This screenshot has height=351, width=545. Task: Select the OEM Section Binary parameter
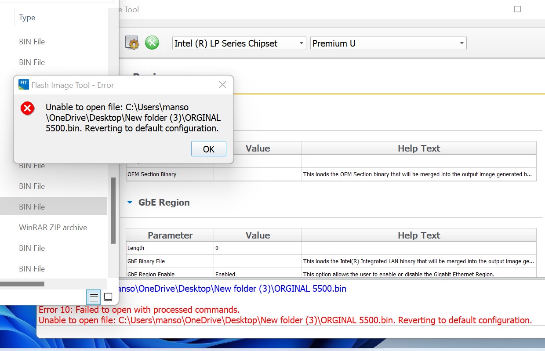pyautogui.click(x=170, y=174)
